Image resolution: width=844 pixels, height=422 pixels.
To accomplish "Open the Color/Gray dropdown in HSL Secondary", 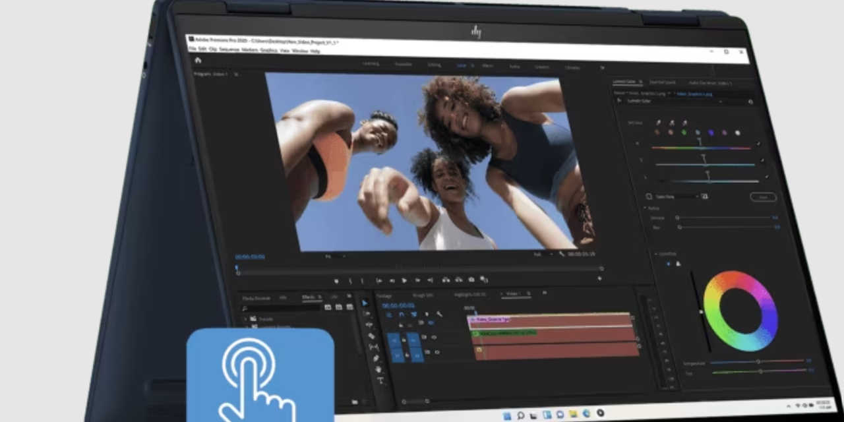I will pyautogui.click(x=677, y=196).
